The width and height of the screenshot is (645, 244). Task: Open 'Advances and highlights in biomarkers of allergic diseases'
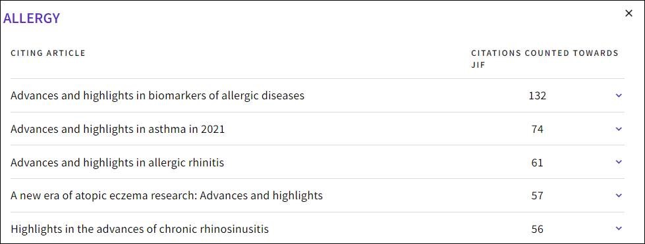tap(157, 96)
